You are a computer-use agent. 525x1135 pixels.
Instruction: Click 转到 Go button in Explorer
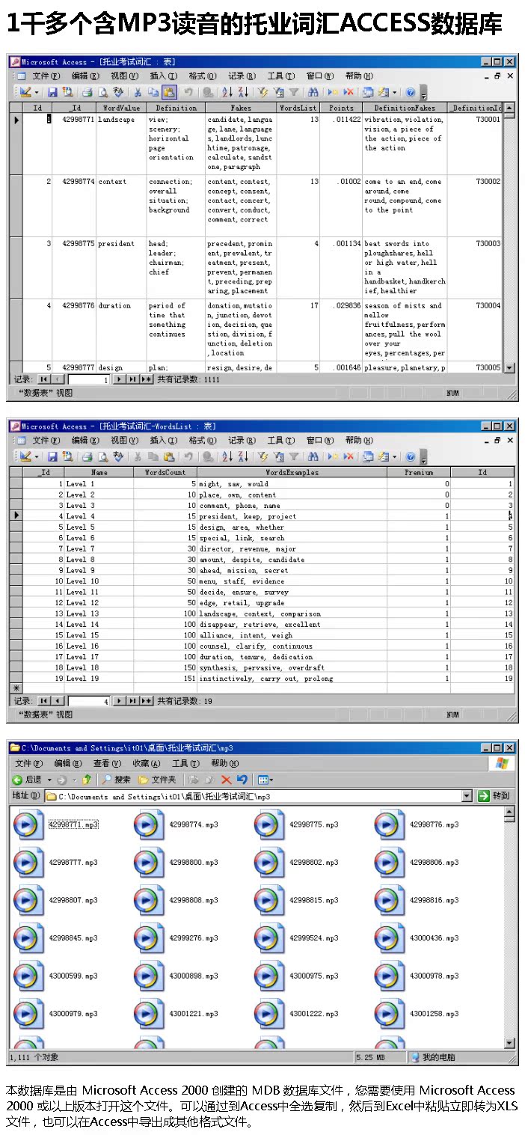[x=494, y=796]
